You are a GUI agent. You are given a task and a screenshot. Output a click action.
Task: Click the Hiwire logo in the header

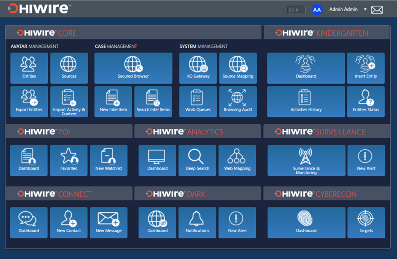pyautogui.click(x=39, y=8)
